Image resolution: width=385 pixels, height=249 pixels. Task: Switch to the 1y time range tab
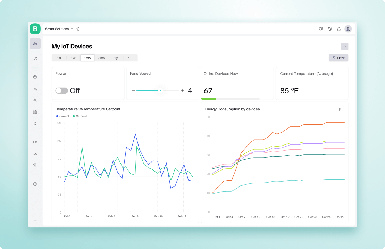(x=116, y=58)
